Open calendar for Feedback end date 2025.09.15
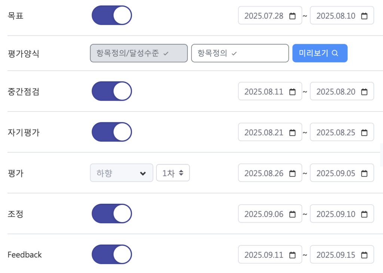The height and width of the screenshot is (273, 383). pos(364,255)
